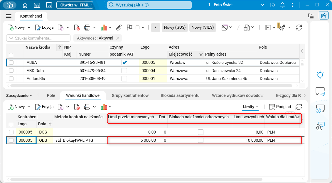Click the contractors table horizontal scrollbar

pos(151,86)
